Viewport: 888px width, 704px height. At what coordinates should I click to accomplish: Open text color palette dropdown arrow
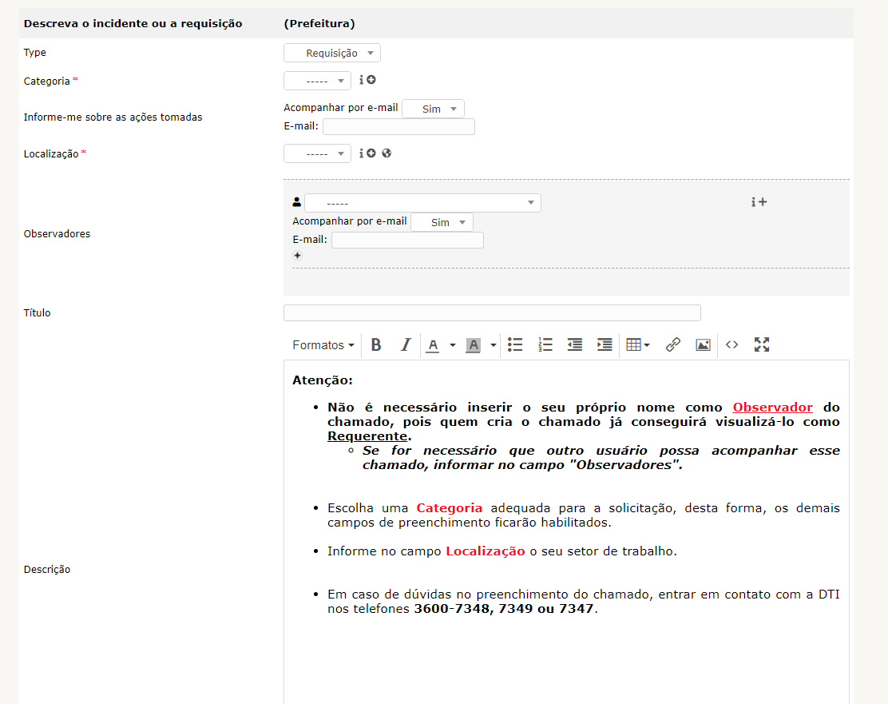coord(453,344)
